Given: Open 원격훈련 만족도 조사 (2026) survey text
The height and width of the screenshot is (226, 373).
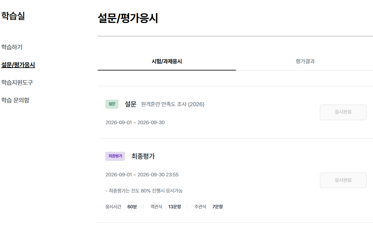Looking at the screenshot, I should 173,104.
